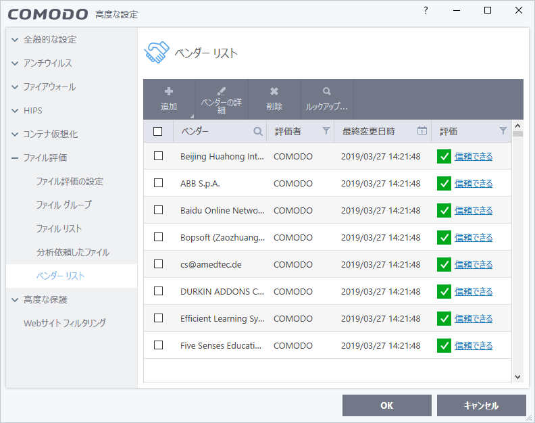Click the search icon in ベンダー column
Viewport: 535px width, 423px height.
[x=257, y=131]
